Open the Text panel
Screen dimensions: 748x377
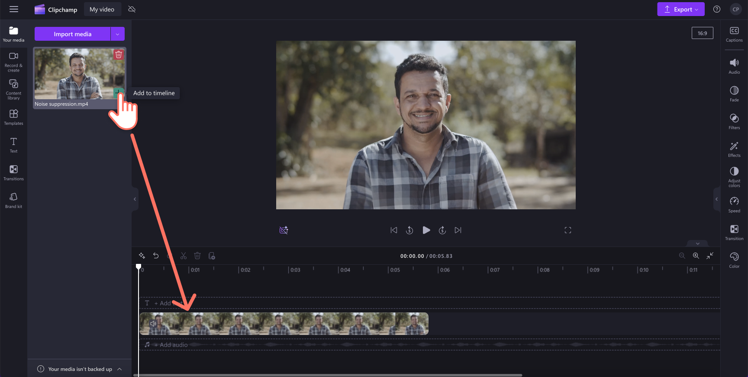(x=13, y=145)
